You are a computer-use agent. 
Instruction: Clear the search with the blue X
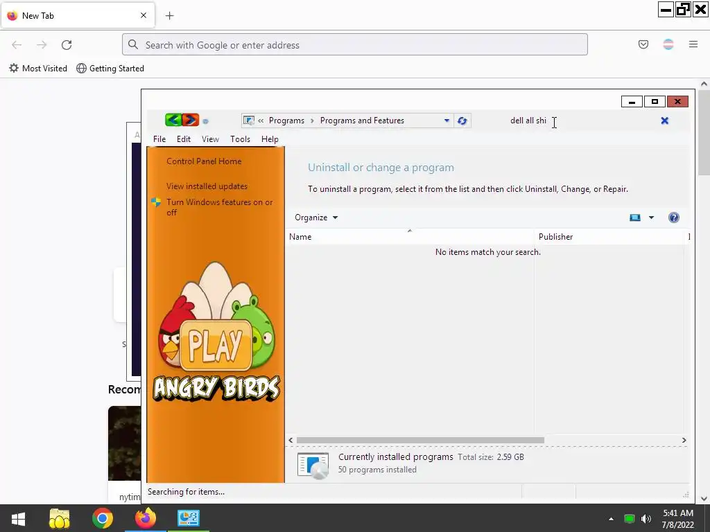click(665, 121)
